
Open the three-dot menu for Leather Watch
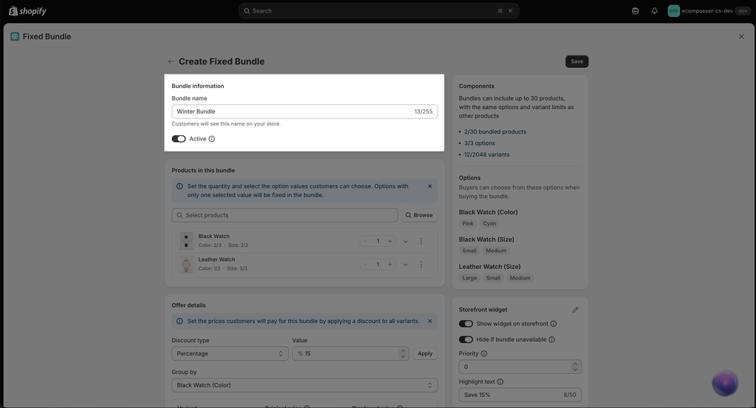[x=421, y=264]
